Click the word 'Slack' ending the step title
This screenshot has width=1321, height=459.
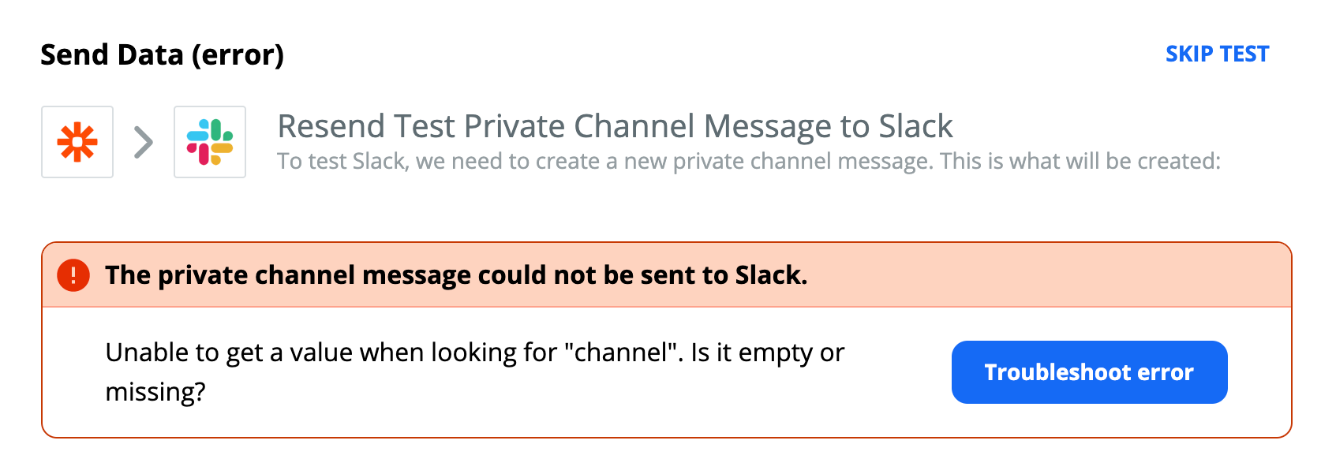point(915,126)
